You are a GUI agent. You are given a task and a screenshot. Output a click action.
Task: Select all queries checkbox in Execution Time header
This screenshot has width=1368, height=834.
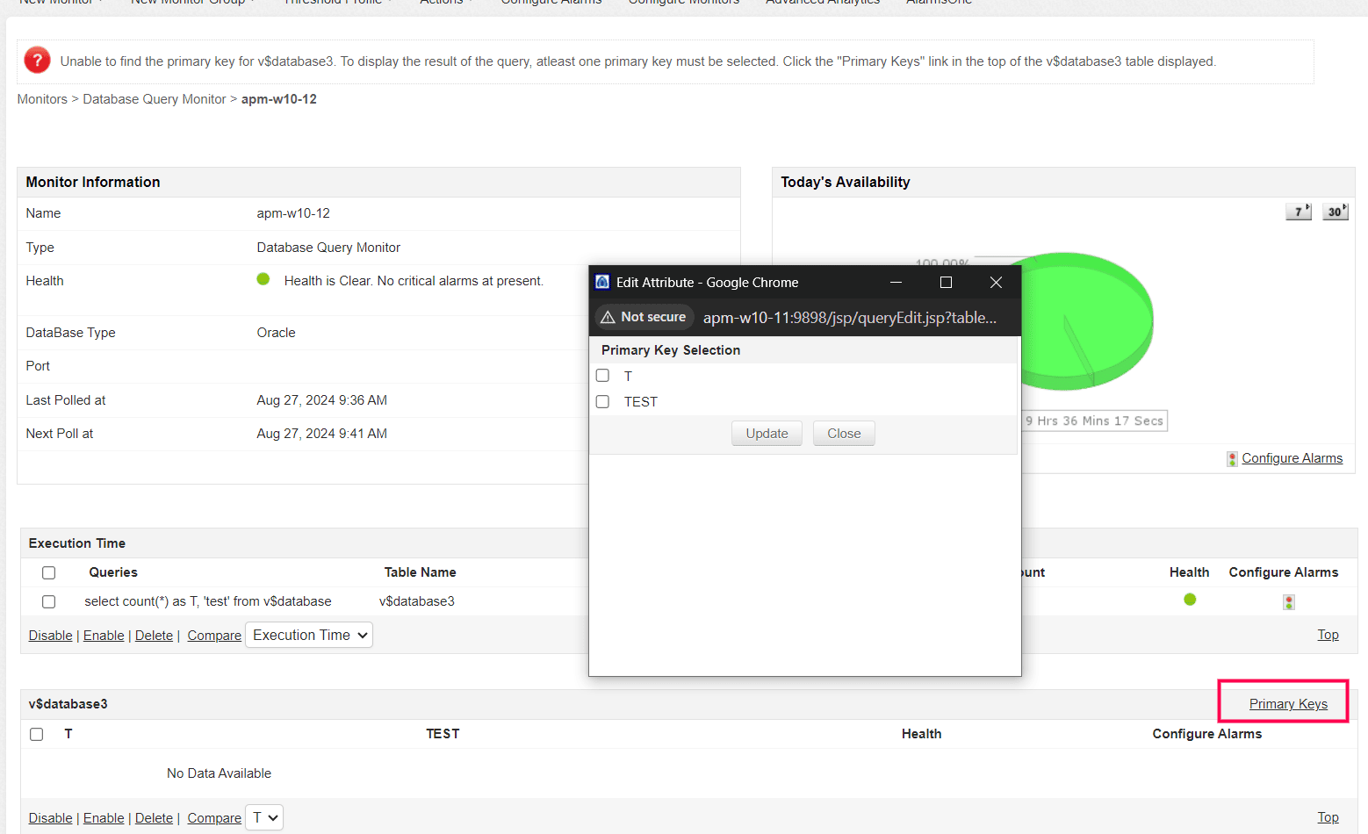tap(48, 572)
